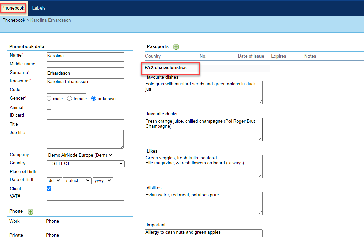364x237 pixels.
Task: Click the Phonebook breadcrumb link
Action: pyautogui.click(x=14, y=20)
